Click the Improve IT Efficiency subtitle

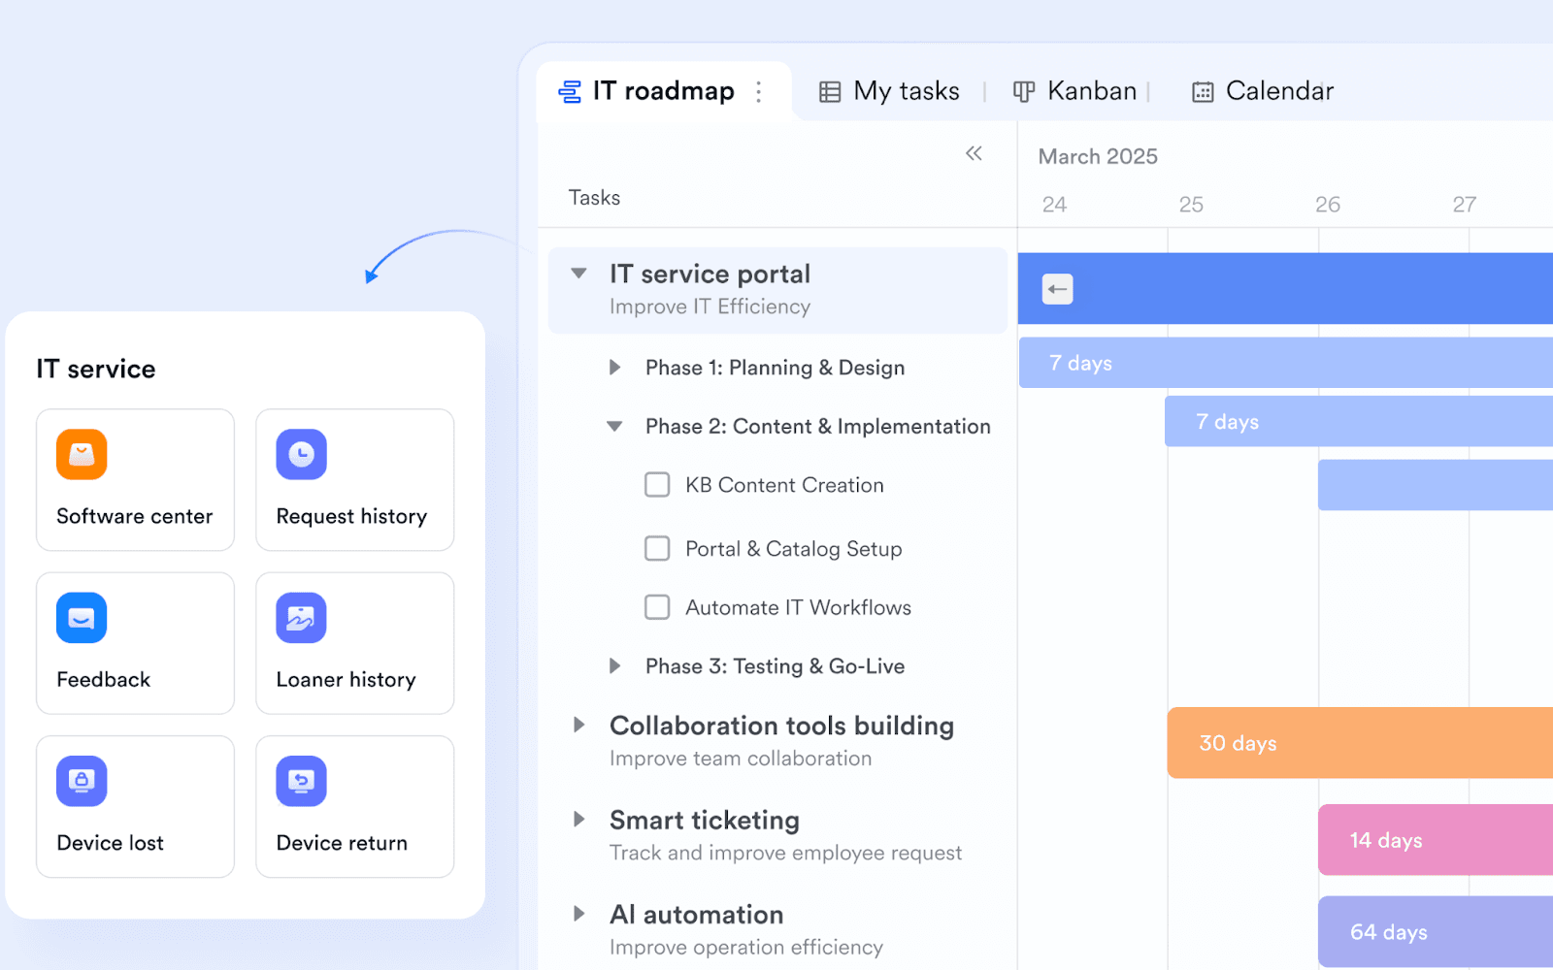[710, 307]
